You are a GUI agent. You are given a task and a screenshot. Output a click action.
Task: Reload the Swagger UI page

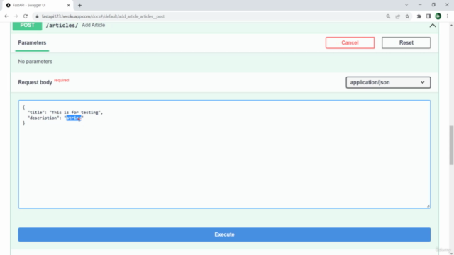(x=26, y=16)
